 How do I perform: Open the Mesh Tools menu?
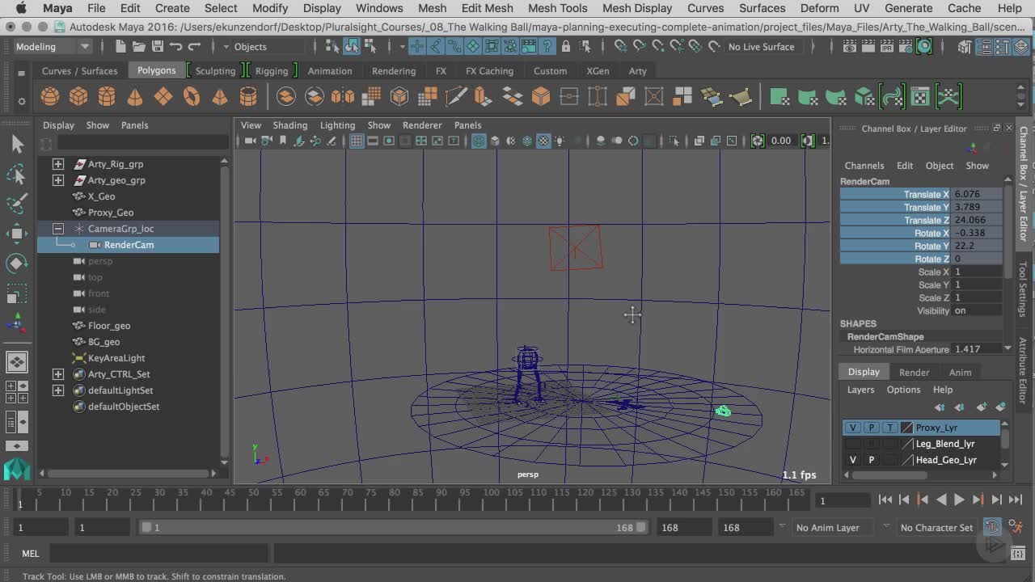[557, 8]
